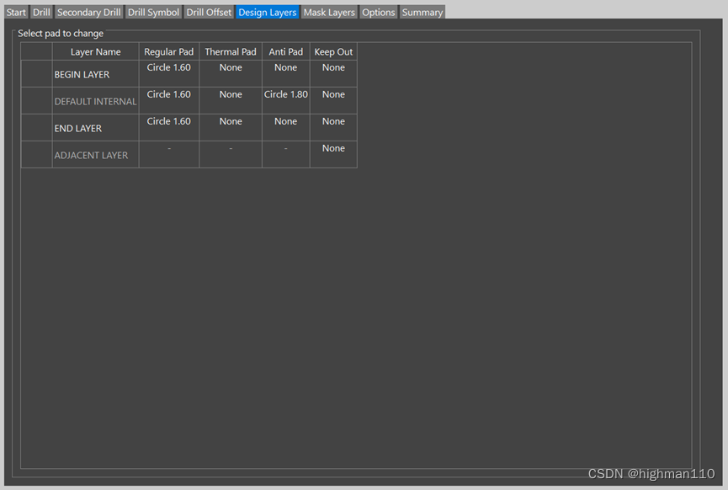Select BEGIN LAYER keep out cell
The height and width of the screenshot is (490, 728).
(x=333, y=73)
